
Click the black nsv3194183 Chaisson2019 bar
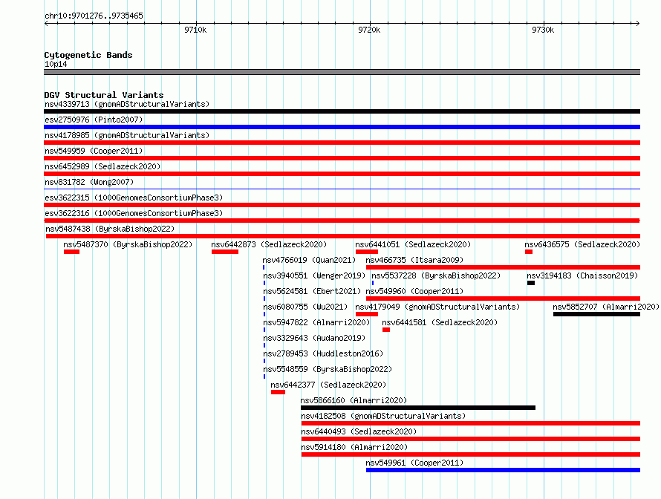(x=531, y=283)
